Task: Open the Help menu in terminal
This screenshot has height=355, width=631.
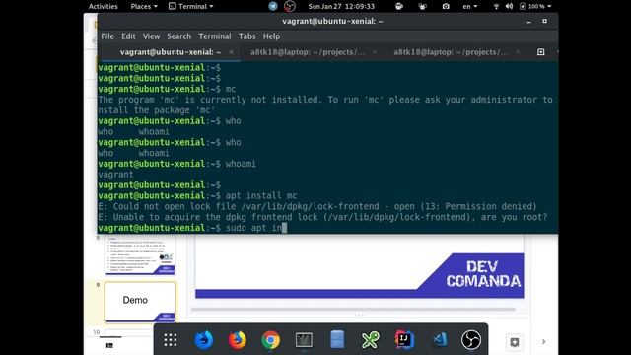Action: click(272, 36)
